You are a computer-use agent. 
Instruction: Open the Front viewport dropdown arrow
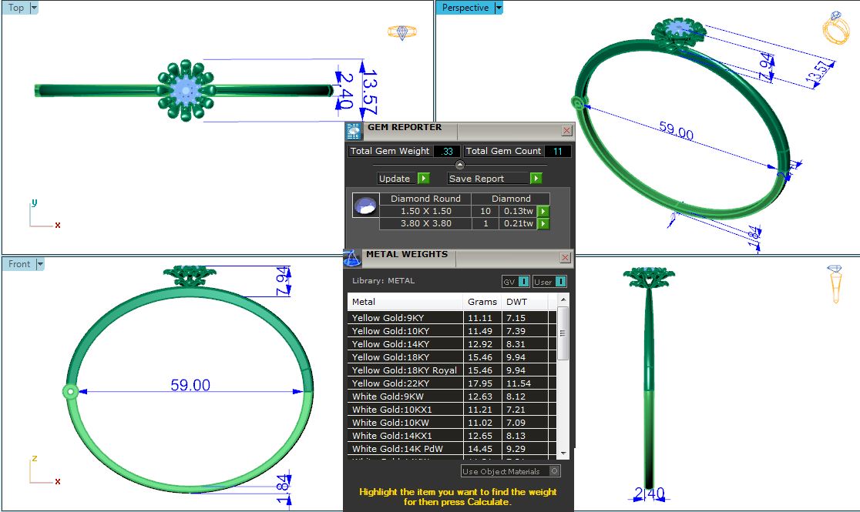pyautogui.click(x=40, y=264)
